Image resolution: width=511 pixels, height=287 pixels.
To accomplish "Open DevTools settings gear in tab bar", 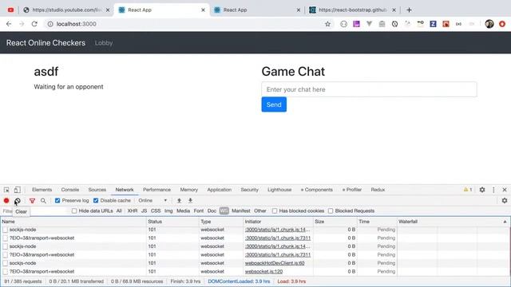I will click(x=482, y=190).
